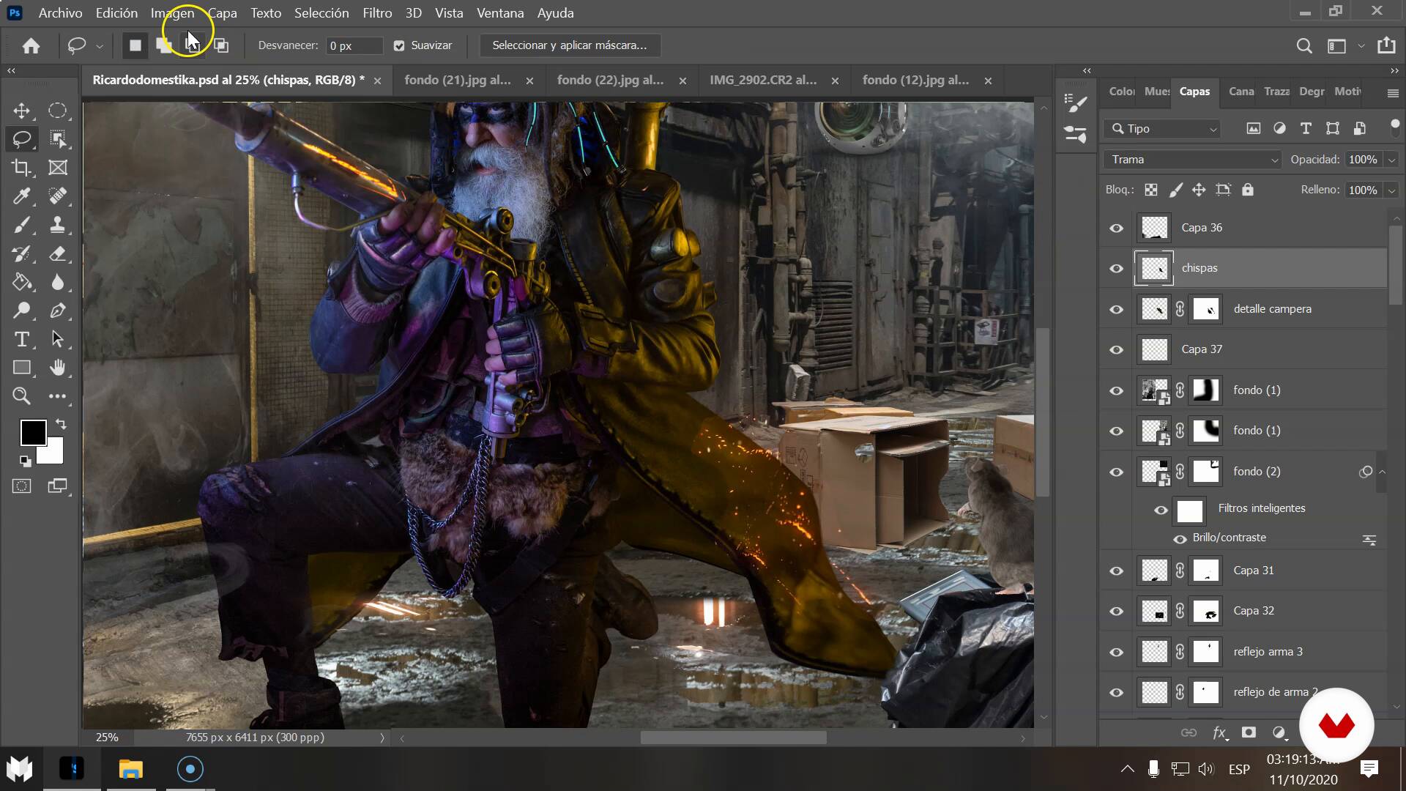Image resolution: width=1406 pixels, height=791 pixels.
Task: Hide the detalle campera layer
Action: point(1116,309)
